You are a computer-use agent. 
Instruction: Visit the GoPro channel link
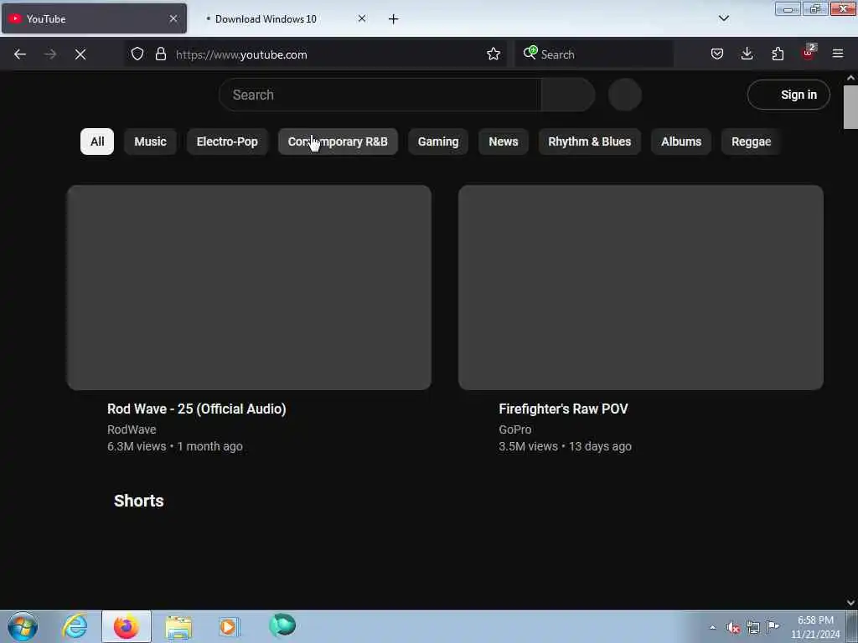pyautogui.click(x=515, y=430)
